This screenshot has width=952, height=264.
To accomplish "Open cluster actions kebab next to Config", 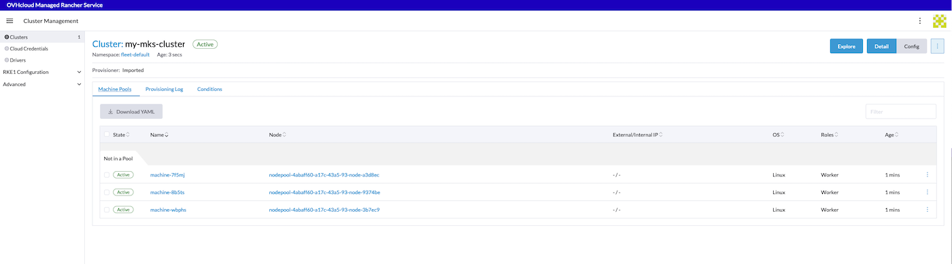I will point(938,46).
